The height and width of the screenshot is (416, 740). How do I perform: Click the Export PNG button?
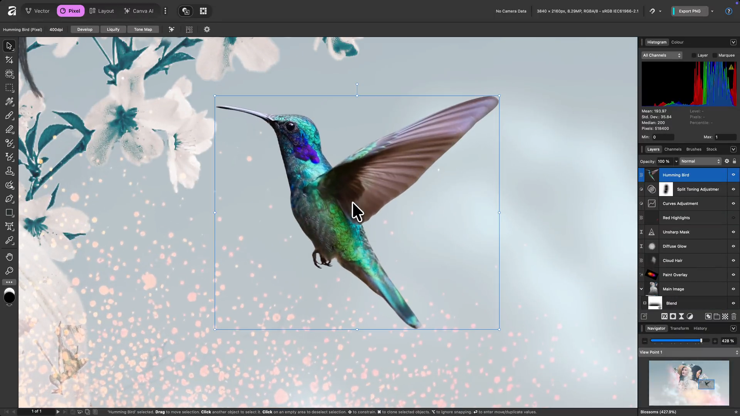(690, 11)
